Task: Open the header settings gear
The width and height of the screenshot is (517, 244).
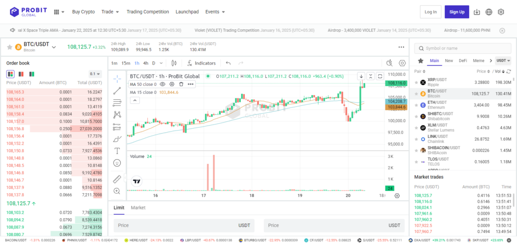Action: point(501,12)
